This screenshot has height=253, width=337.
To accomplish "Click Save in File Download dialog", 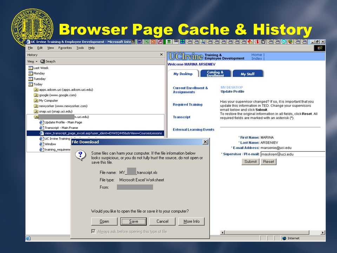I will (133, 221).
